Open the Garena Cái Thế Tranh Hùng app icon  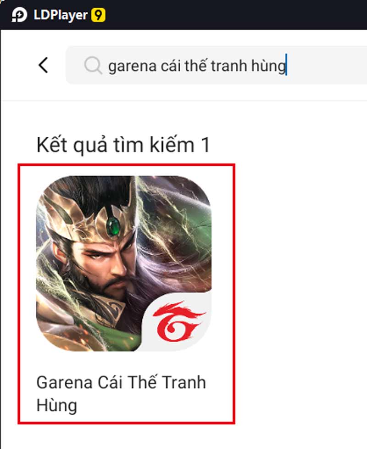[123, 264]
